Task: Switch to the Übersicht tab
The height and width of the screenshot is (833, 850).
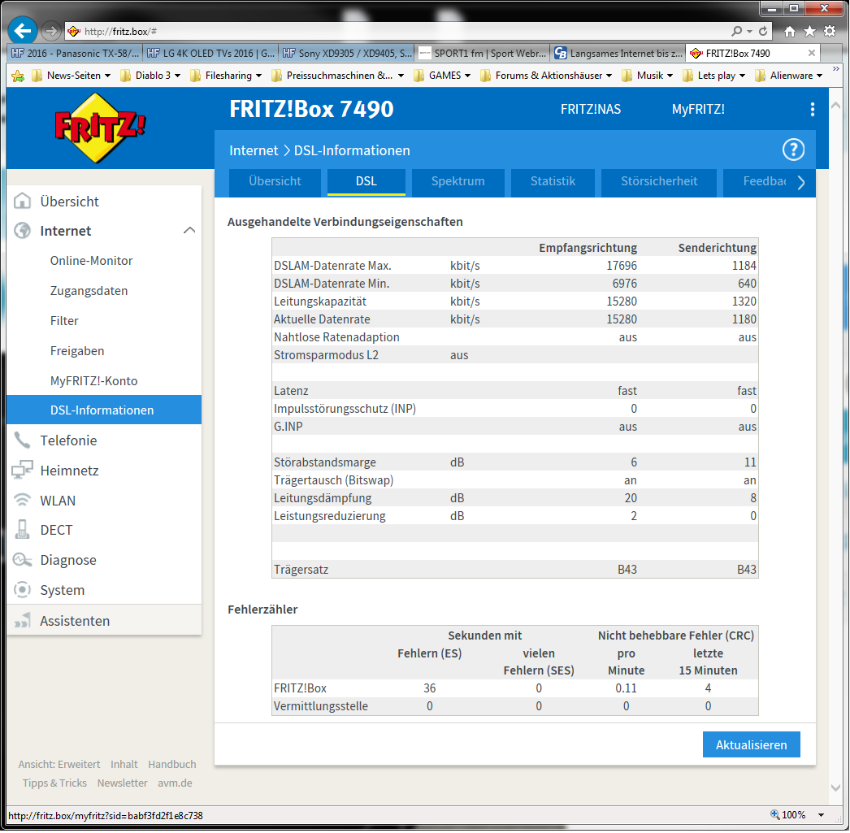Action: click(275, 181)
